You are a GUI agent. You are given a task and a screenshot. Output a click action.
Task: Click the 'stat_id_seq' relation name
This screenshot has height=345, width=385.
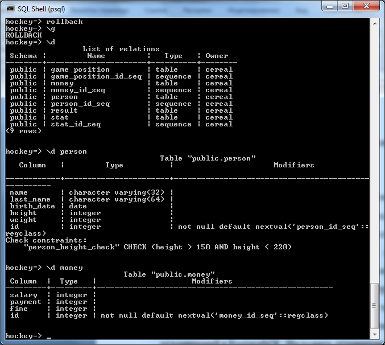76,124
